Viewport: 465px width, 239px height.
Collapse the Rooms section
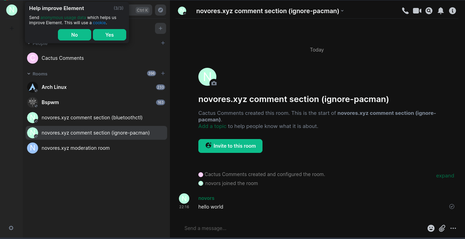(29, 74)
